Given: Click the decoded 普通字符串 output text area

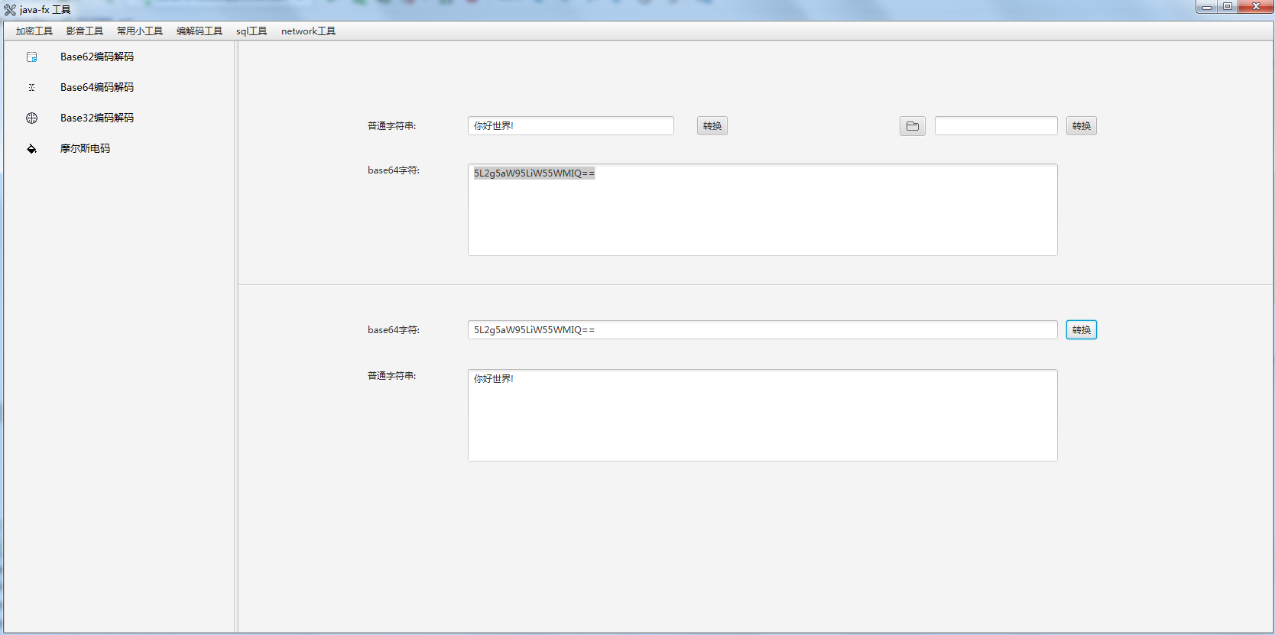Looking at the screenshot, I should 762,416.
